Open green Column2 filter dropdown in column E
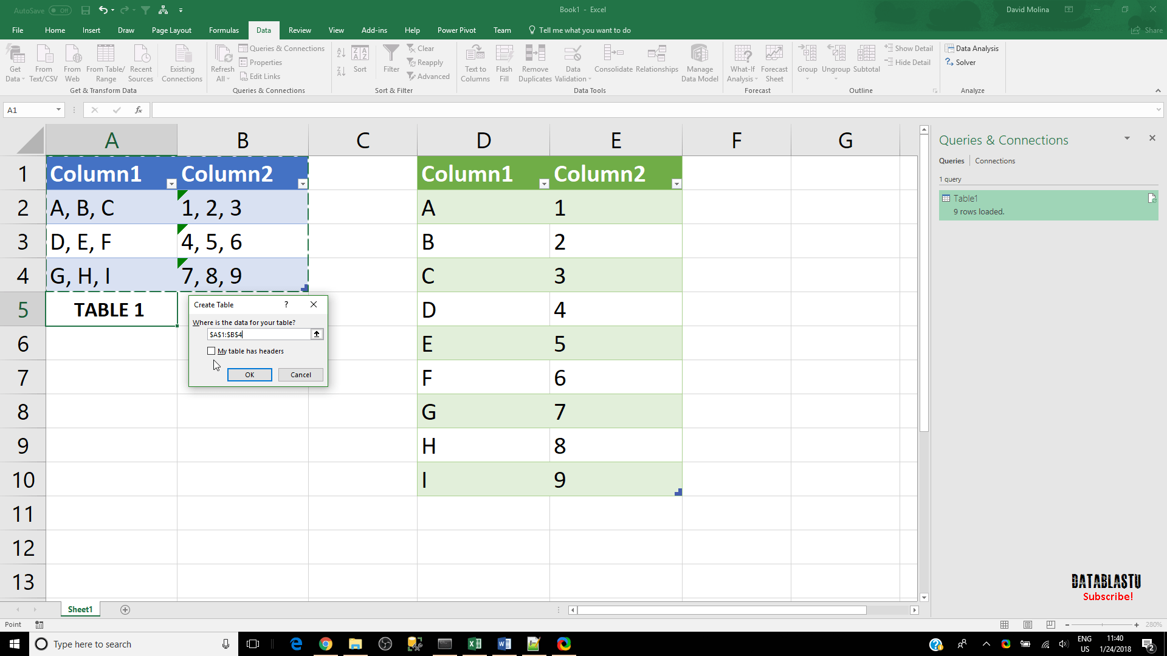 click(x=676, y=183)
